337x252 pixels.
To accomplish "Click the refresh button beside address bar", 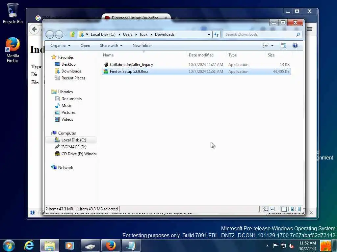I will pos(217,34).
